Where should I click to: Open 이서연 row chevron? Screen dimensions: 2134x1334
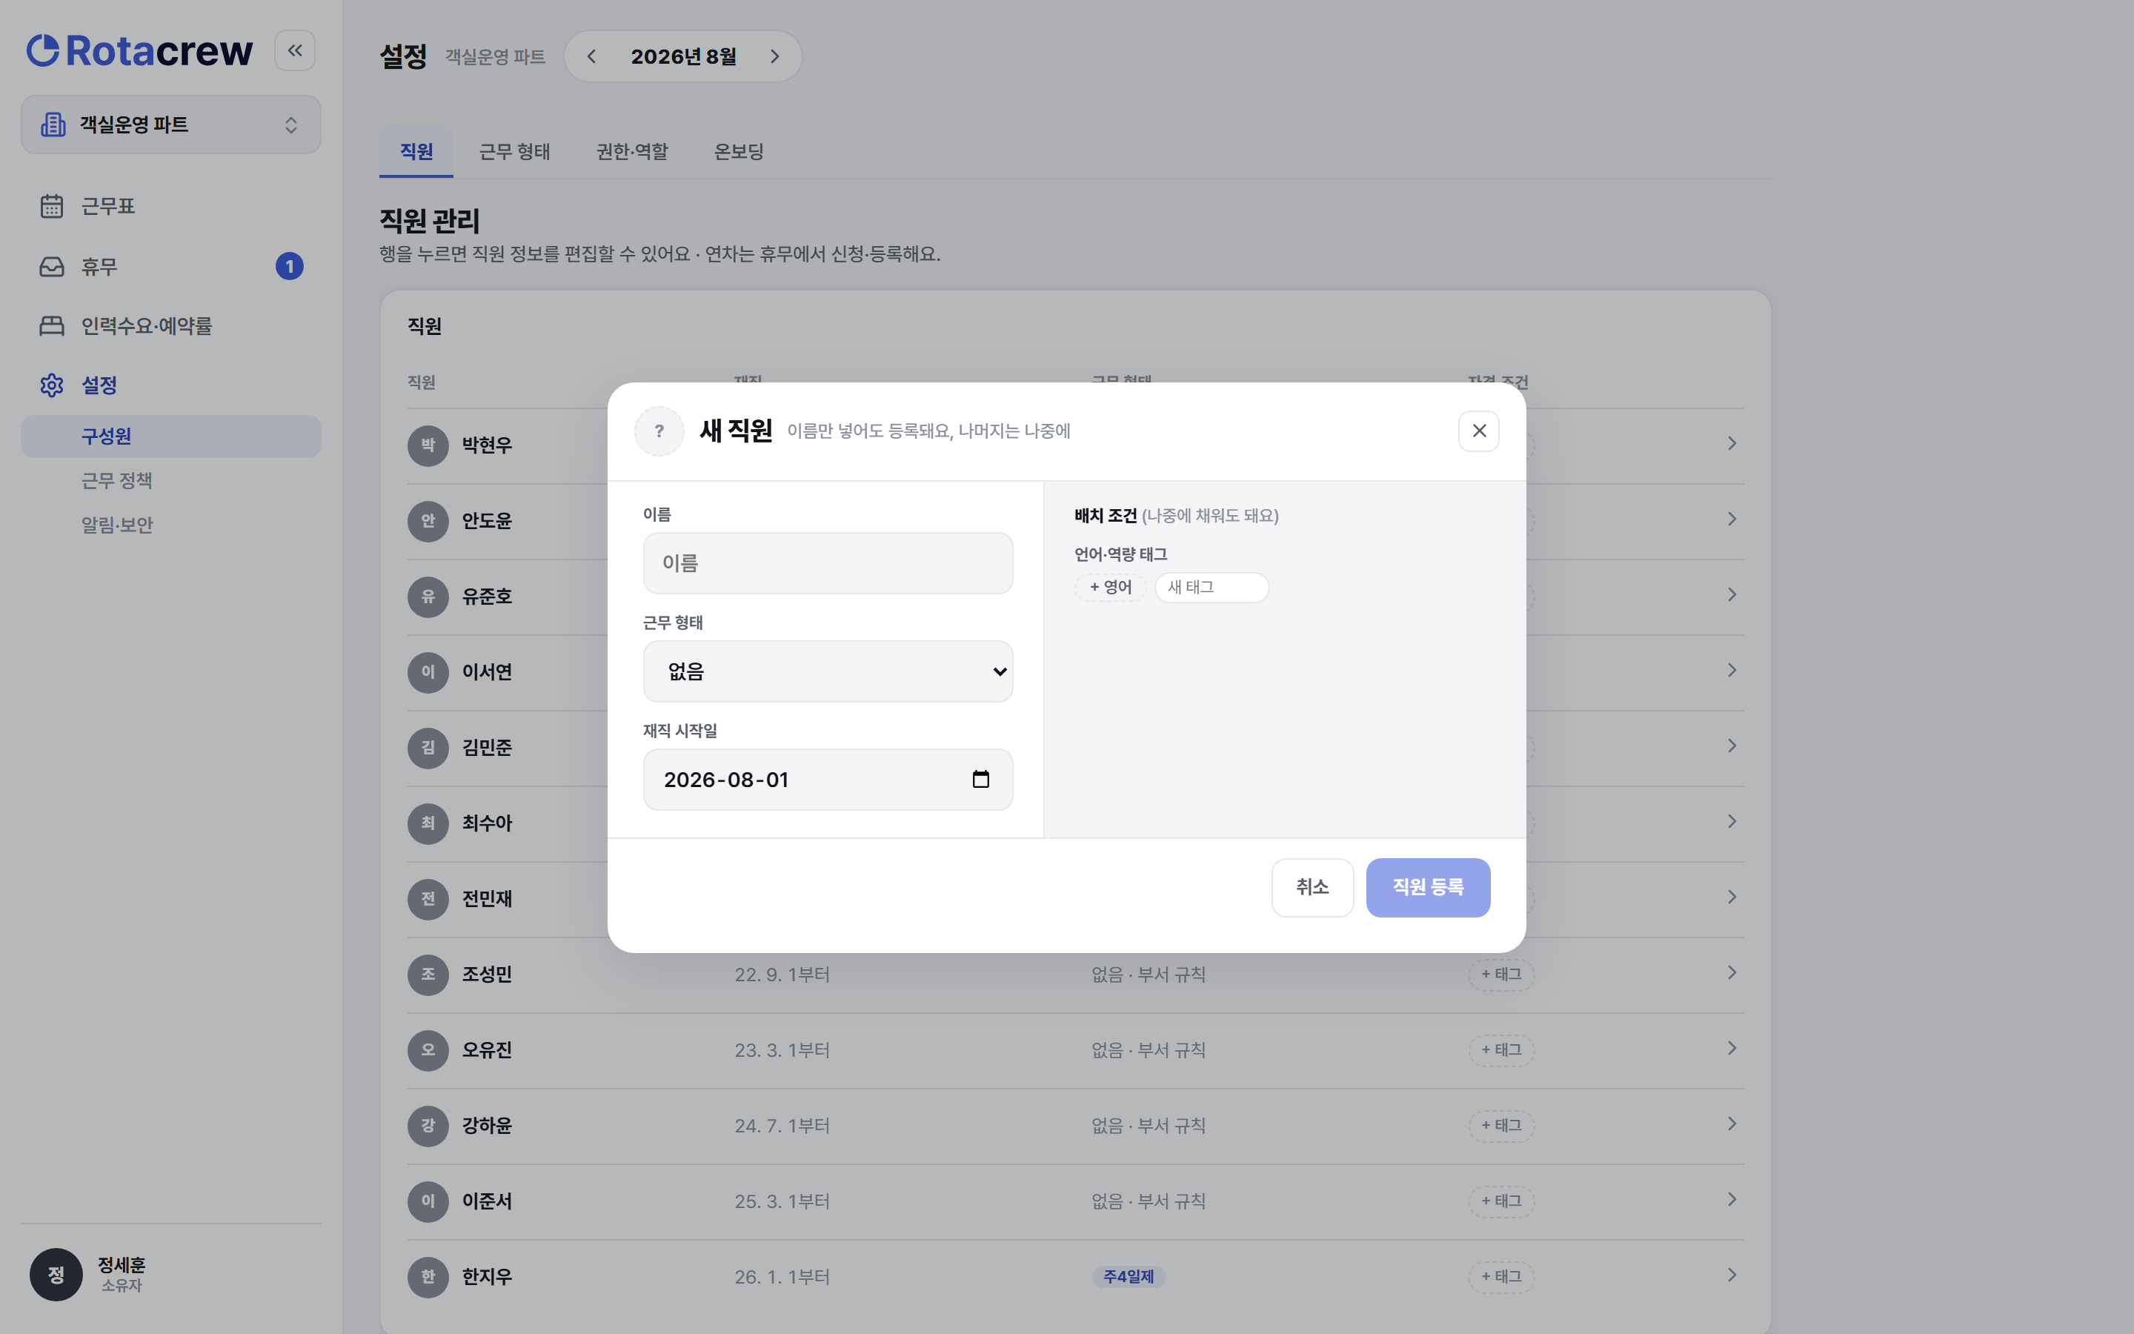click(1732, 671)
